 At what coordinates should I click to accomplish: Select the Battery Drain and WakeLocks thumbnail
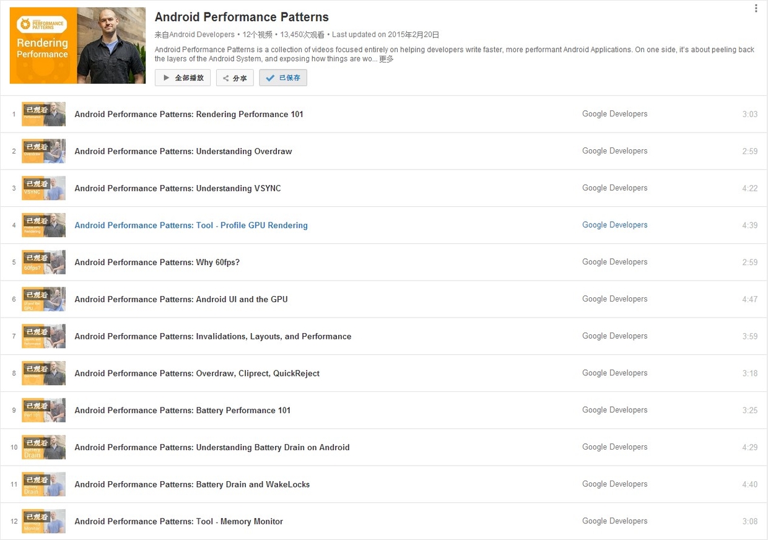pos(43,484)
